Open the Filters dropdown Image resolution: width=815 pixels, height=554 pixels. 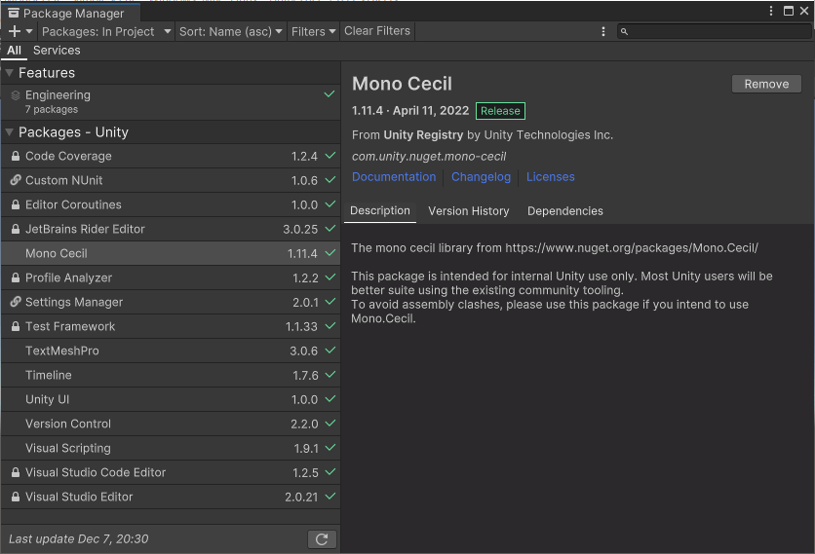(x=313, y=32)
